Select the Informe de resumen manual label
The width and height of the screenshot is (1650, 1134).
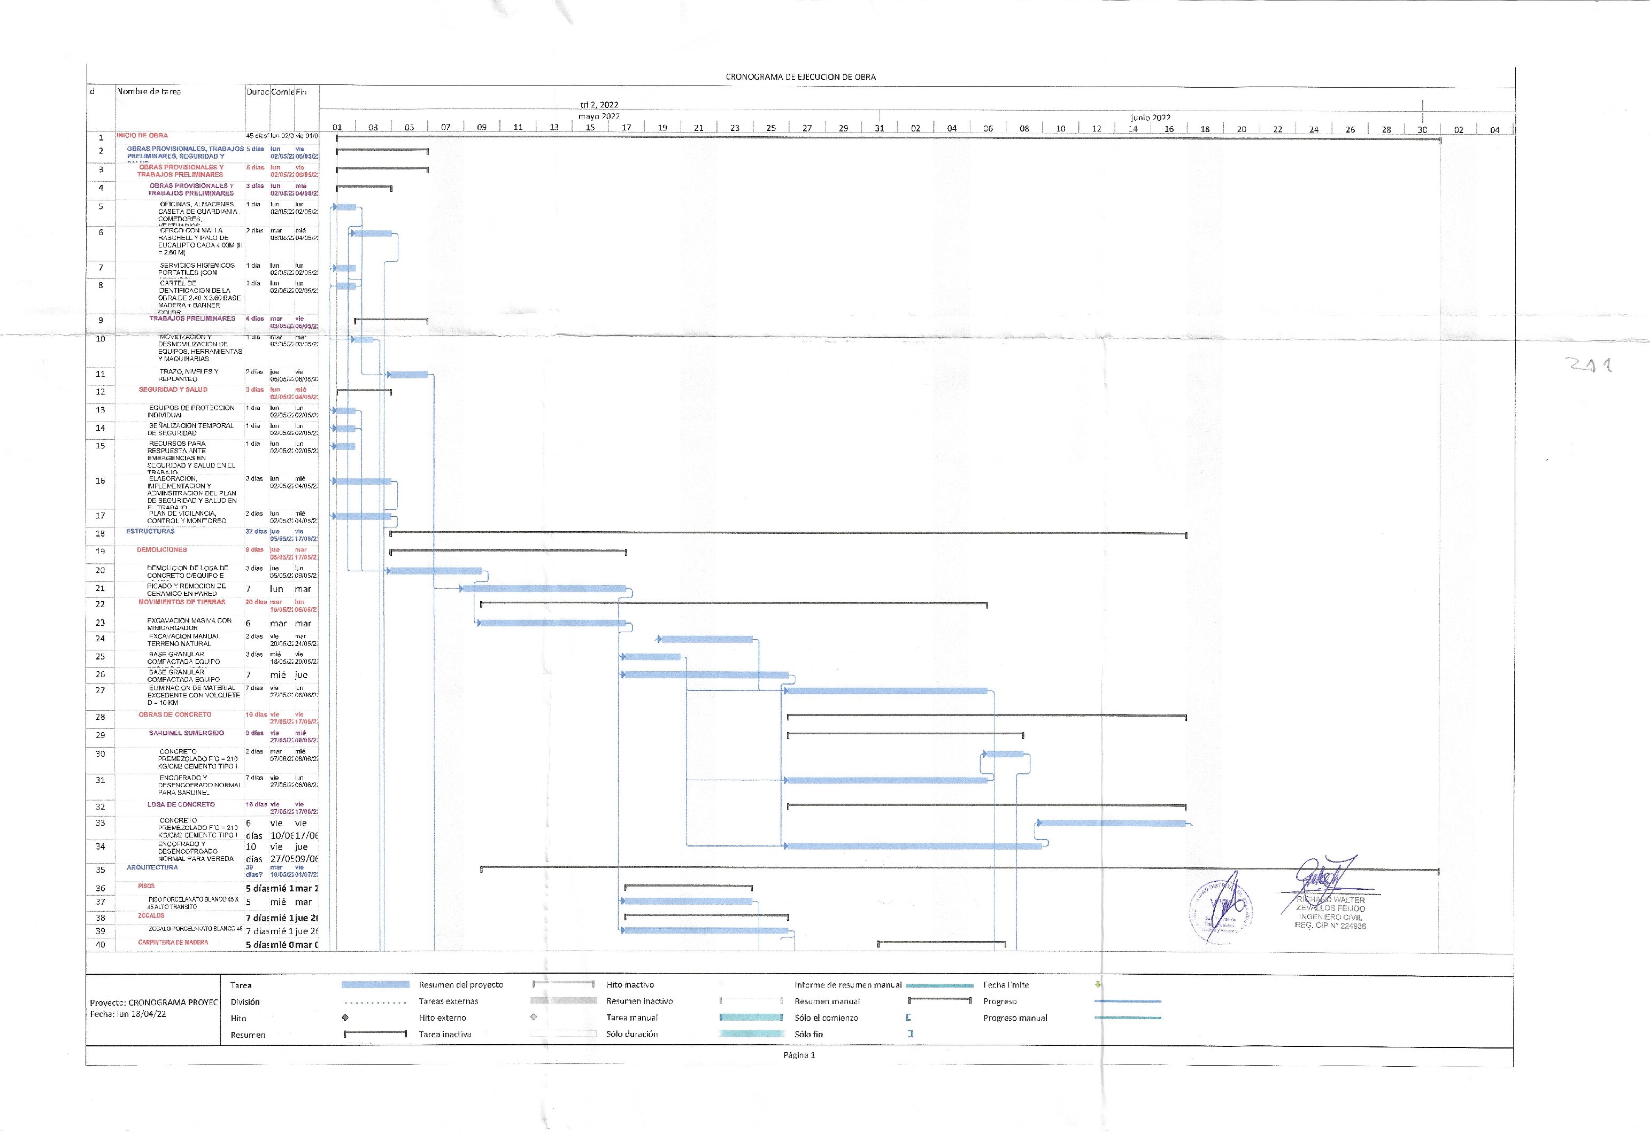click(847, 985)
